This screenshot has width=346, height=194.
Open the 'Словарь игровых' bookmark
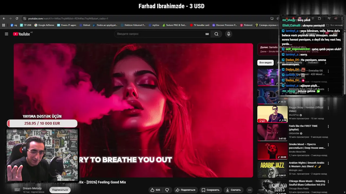[267, 25]
